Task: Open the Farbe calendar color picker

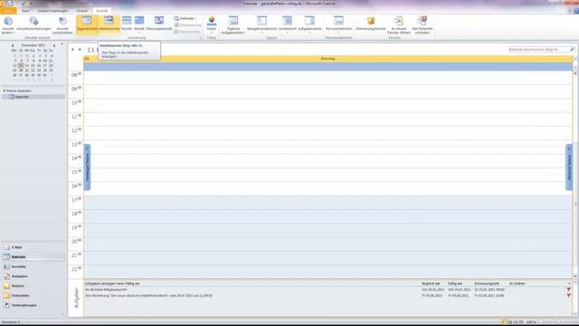Action: [212, 25]
